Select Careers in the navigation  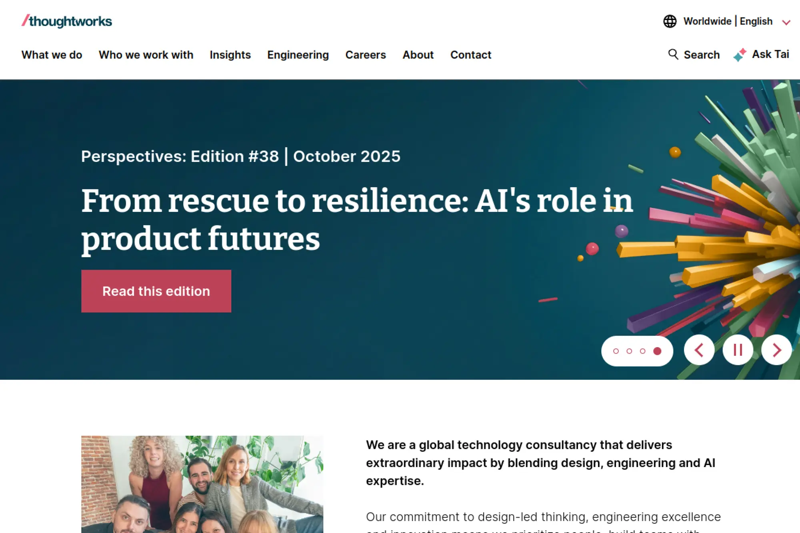[x=365, y=55]
